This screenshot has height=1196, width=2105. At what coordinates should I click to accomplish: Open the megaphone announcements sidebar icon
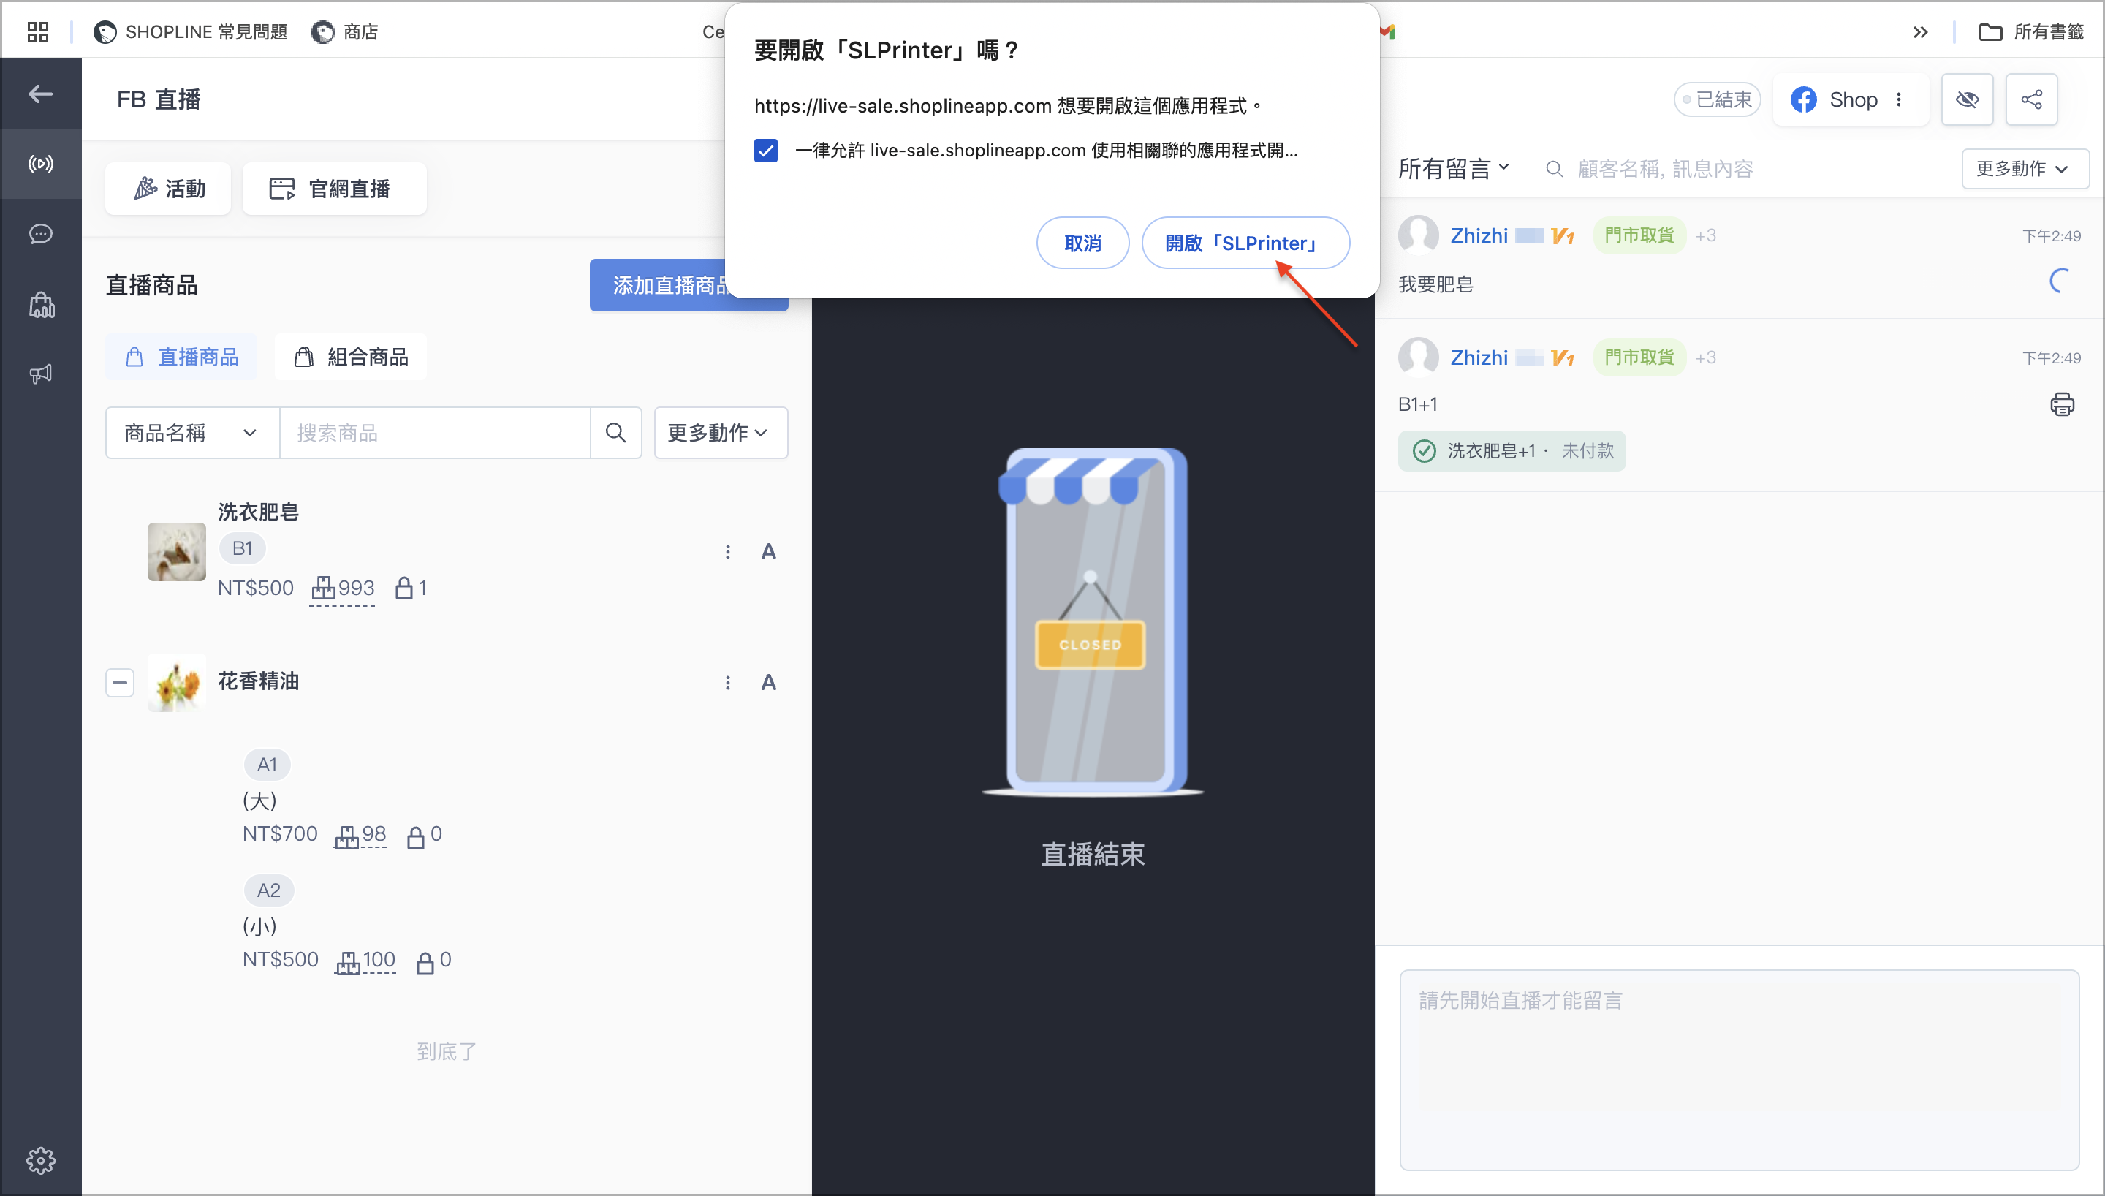40,374
